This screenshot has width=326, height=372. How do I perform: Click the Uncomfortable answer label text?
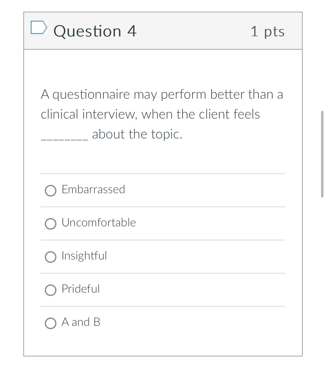[x=98, y=222]
